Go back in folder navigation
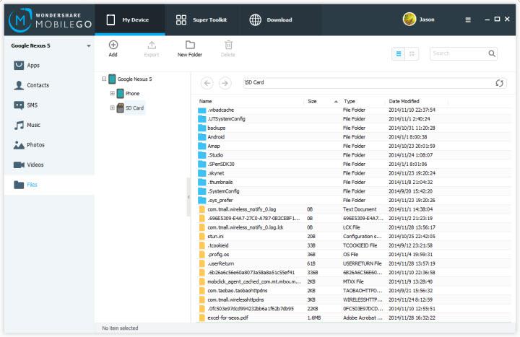This screenshot has width=520, height=337. [207, 83]
